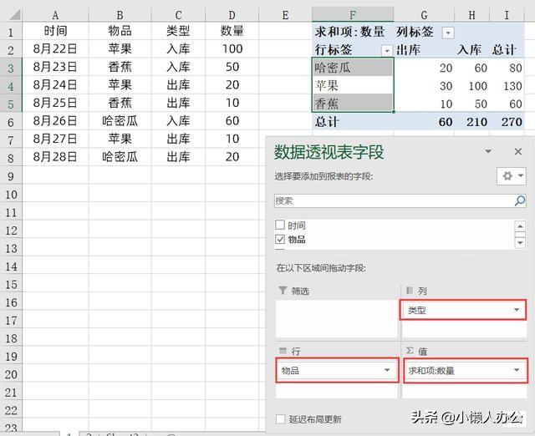The height and width of the screenshot is (436, 535).
Task: Open the pivot panel task pane options arrow
Action: 488,151
